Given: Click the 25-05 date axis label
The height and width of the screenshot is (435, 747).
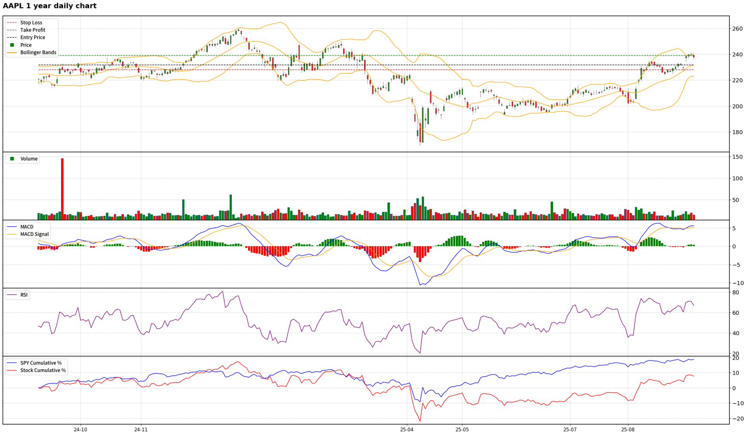Looking at the screenshot, I should coord(462,430).
